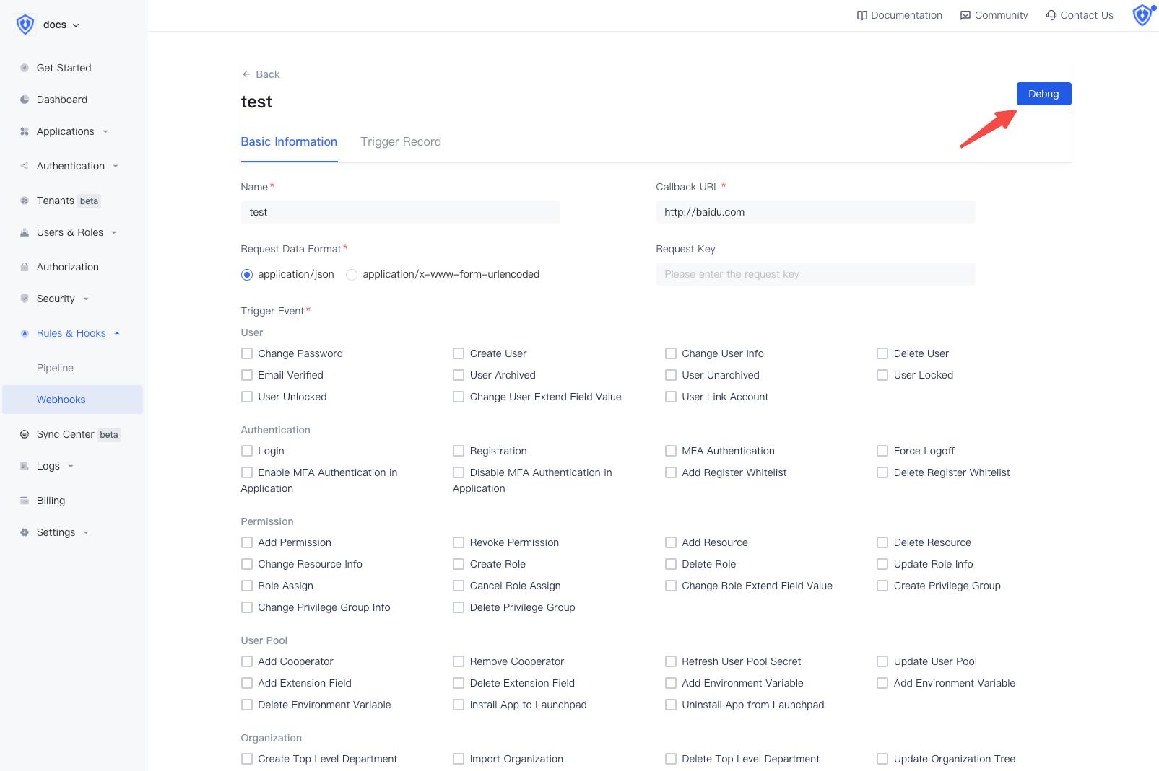The image size is (1159, 771).
Task: Click the Request Key input field
Action: 815,274
